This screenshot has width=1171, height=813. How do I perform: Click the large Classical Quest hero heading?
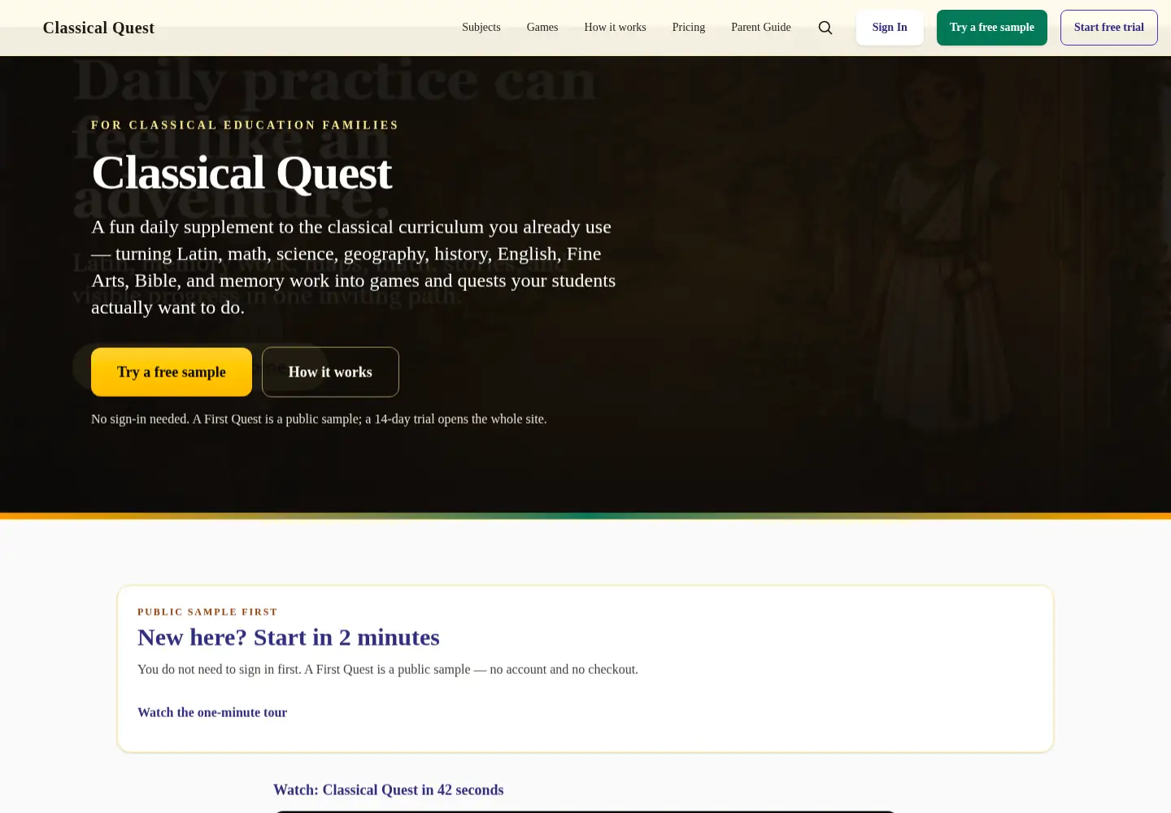pyautogui.click(x=242, y=172)
